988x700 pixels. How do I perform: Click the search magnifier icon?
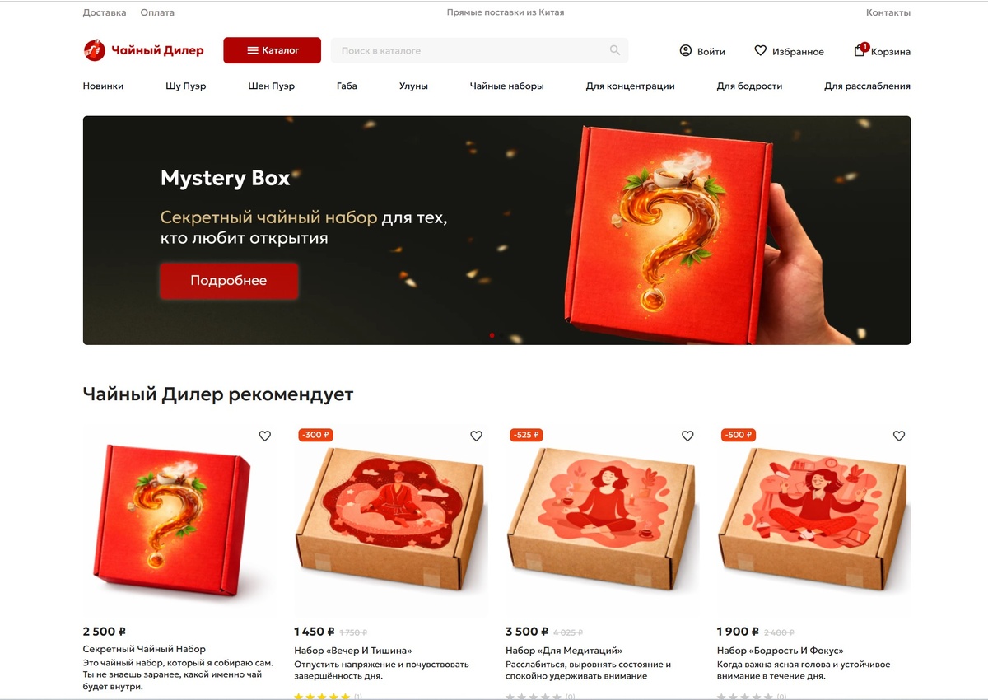615,50
